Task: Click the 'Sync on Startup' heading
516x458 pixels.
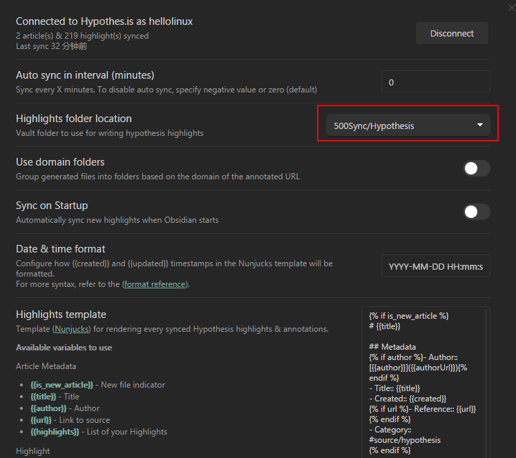Action: pos(52,206)
